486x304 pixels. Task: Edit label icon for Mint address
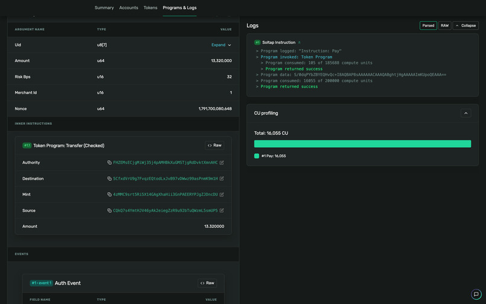tap(222, 194)
